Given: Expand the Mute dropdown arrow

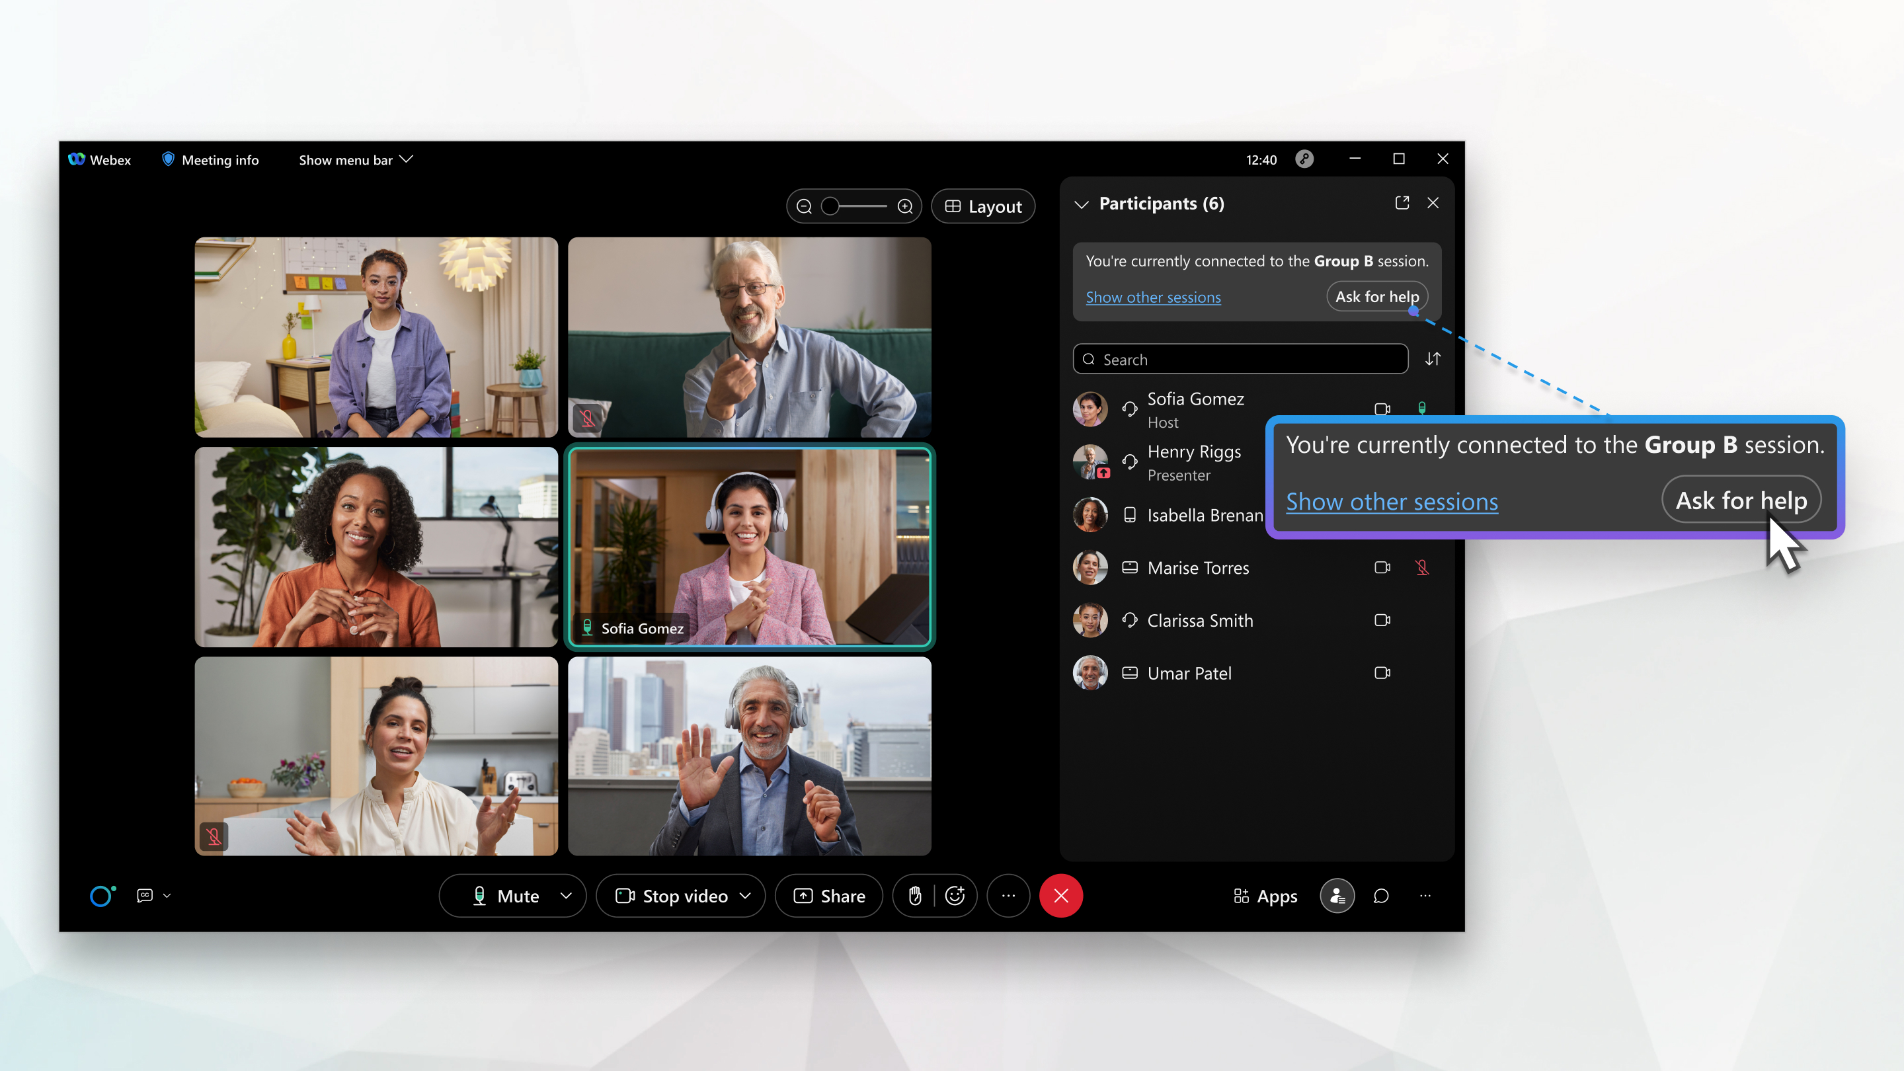Looking at the screenshot, I should coord(566,896).
